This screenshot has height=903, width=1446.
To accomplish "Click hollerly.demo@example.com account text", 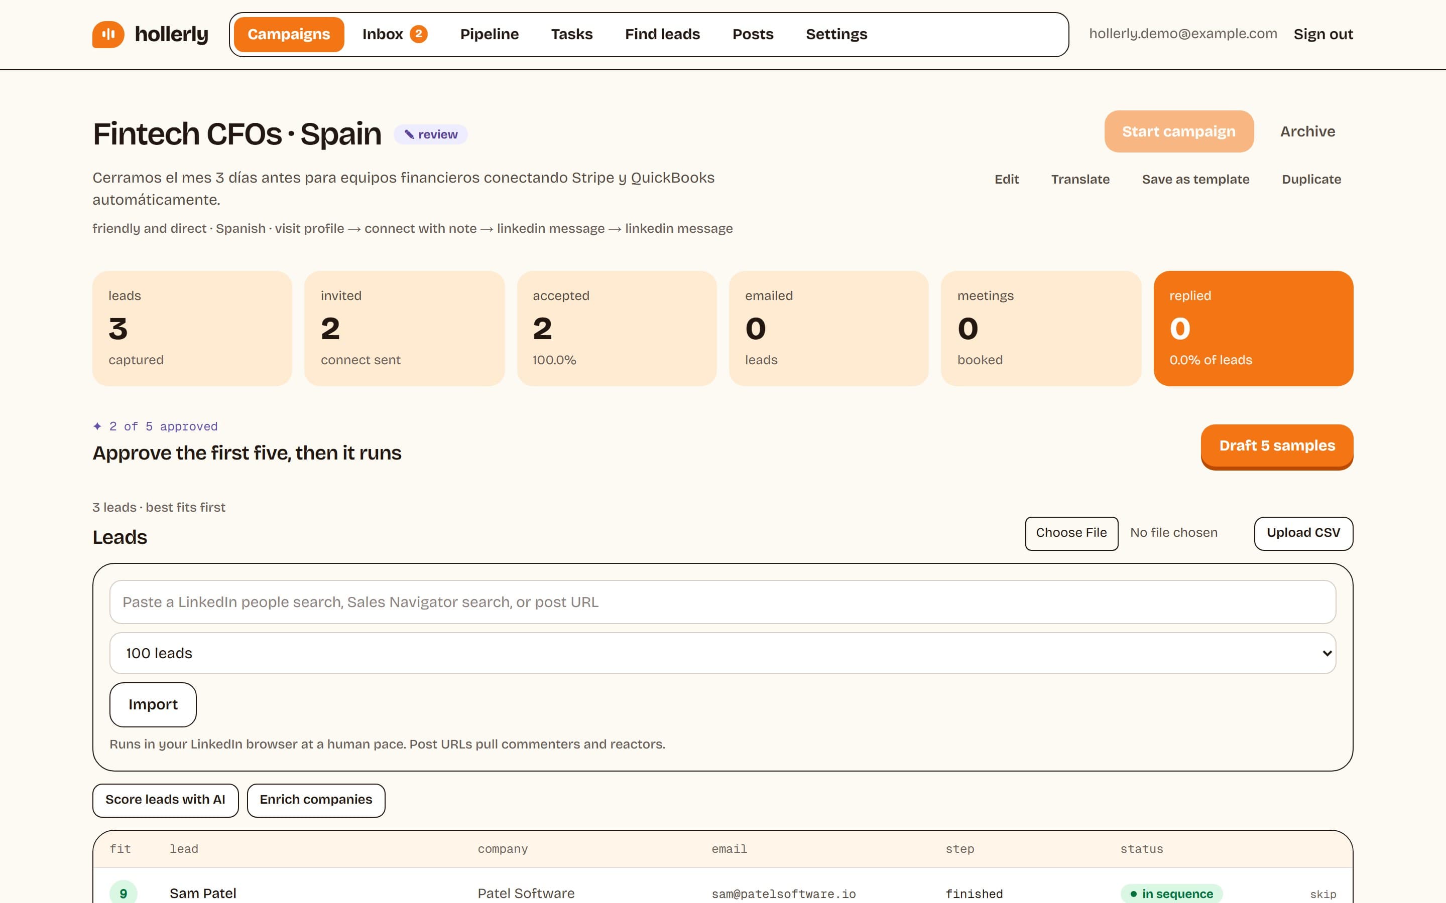I will [x=1182, y=34].
